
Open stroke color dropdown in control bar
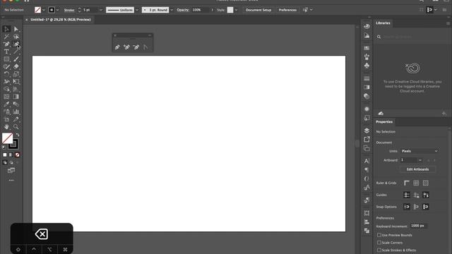point(58,10)
